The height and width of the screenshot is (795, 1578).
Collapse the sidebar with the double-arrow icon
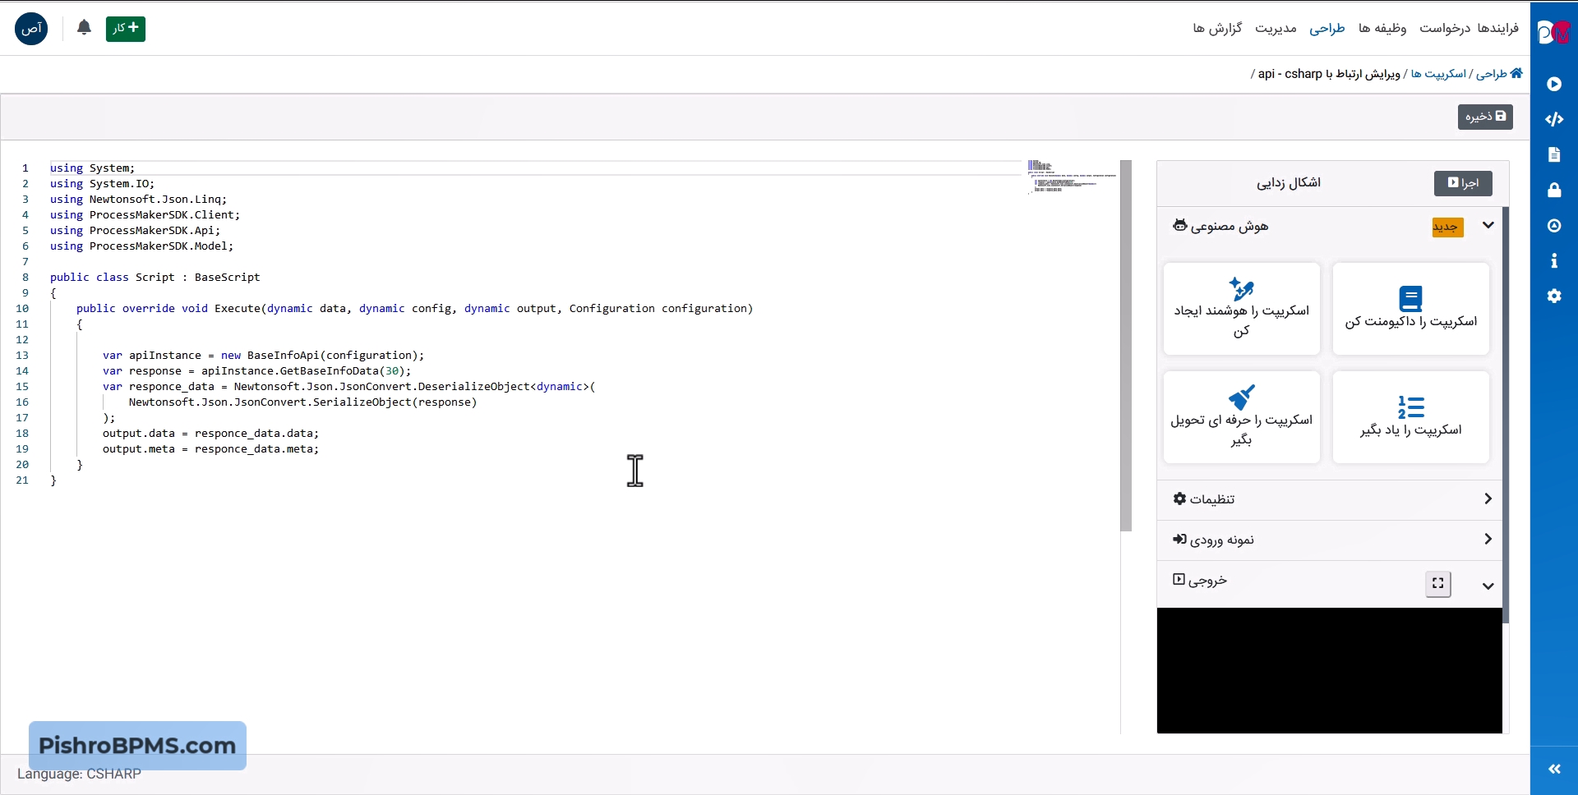(x=1553, y=770)
